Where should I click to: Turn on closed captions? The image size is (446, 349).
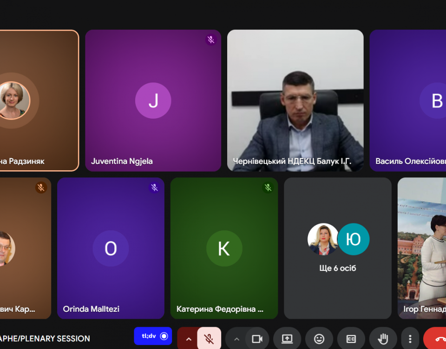point(351,339)
